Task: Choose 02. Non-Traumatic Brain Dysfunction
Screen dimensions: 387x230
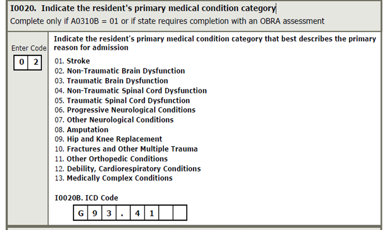Action: (120, 71)
